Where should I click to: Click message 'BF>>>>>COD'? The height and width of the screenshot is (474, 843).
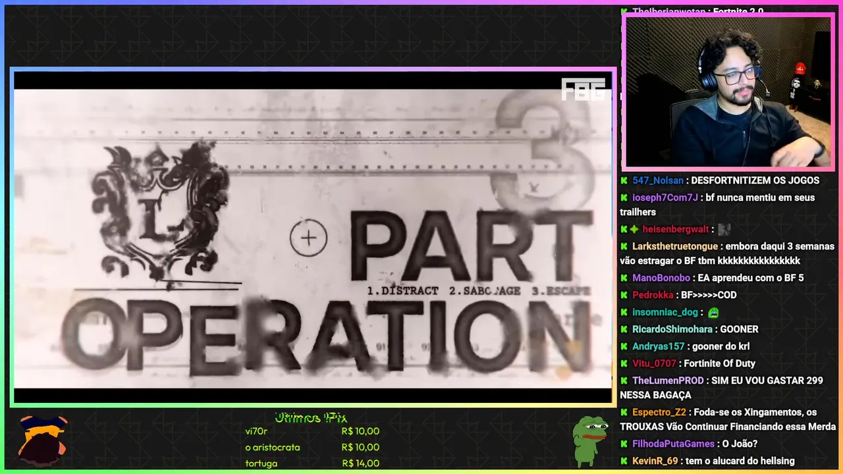[x=709, y=295]
